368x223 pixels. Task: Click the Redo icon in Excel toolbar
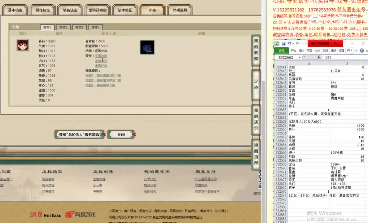(298, 43)
